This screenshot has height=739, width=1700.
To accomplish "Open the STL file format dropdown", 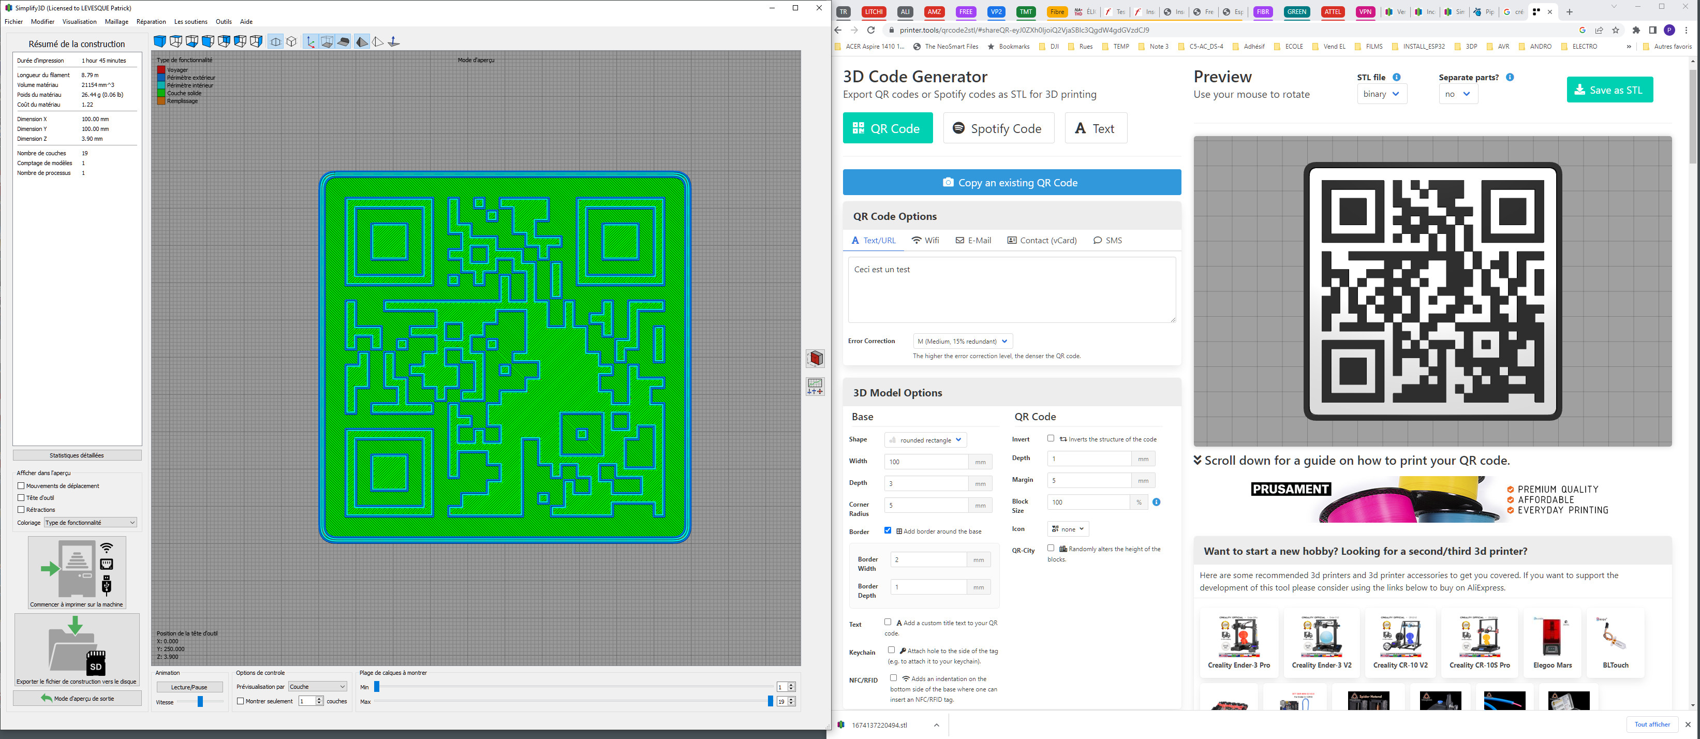I will [1382, 94].
